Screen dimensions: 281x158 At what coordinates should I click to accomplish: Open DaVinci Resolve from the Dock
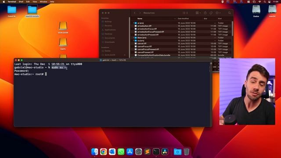tap(165, 152)
